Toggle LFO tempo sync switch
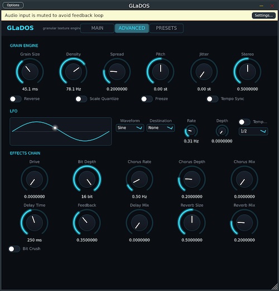This screenshot has height=291, width=279. coord(244,122)
